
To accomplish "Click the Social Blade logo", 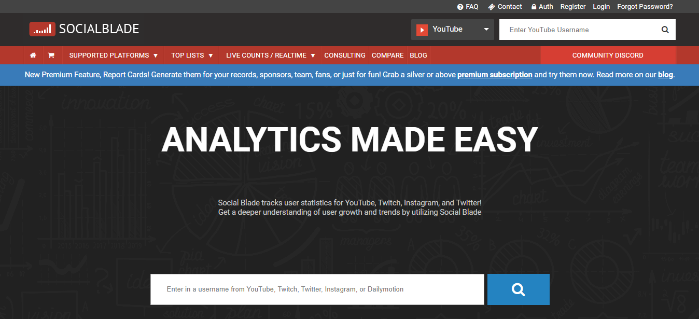I will [84, 29].
